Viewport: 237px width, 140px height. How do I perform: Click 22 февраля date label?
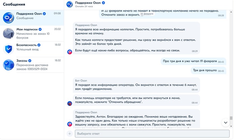pyautogui.click(x=147, y=14)
